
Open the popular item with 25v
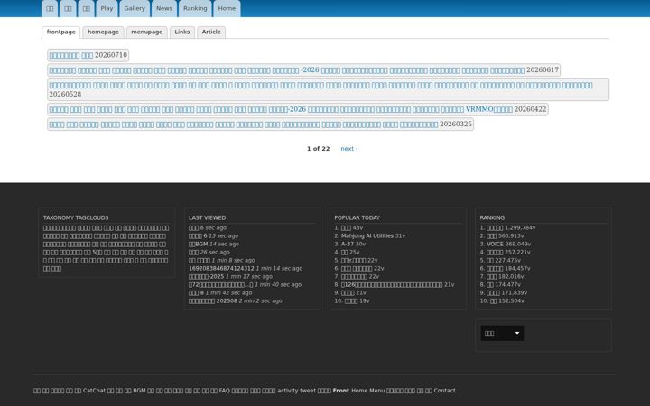345,252
